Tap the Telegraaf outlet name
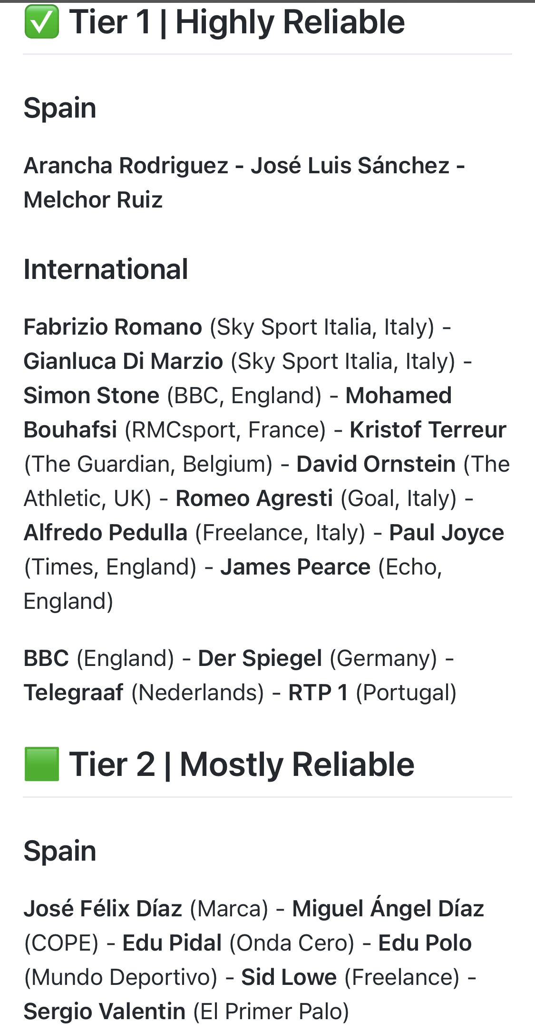This screenshot has width=535, height=1032. (x=73, y=693)
